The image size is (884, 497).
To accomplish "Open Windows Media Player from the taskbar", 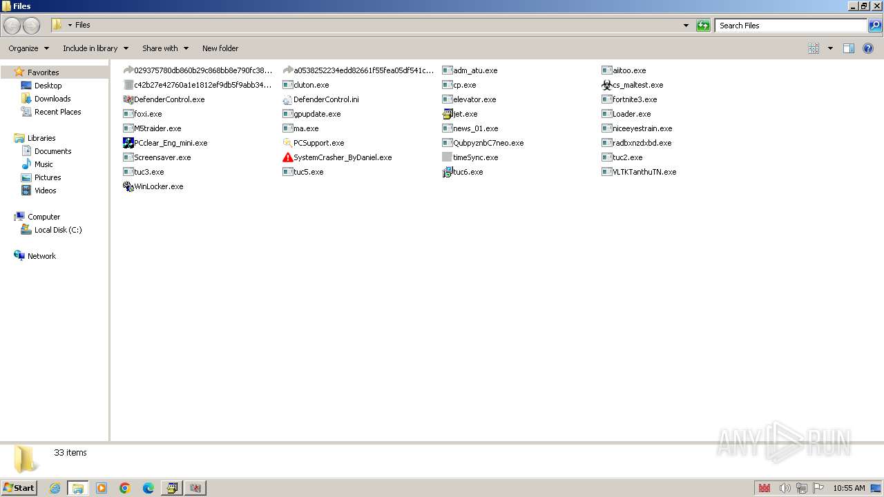I will (102, 488).
